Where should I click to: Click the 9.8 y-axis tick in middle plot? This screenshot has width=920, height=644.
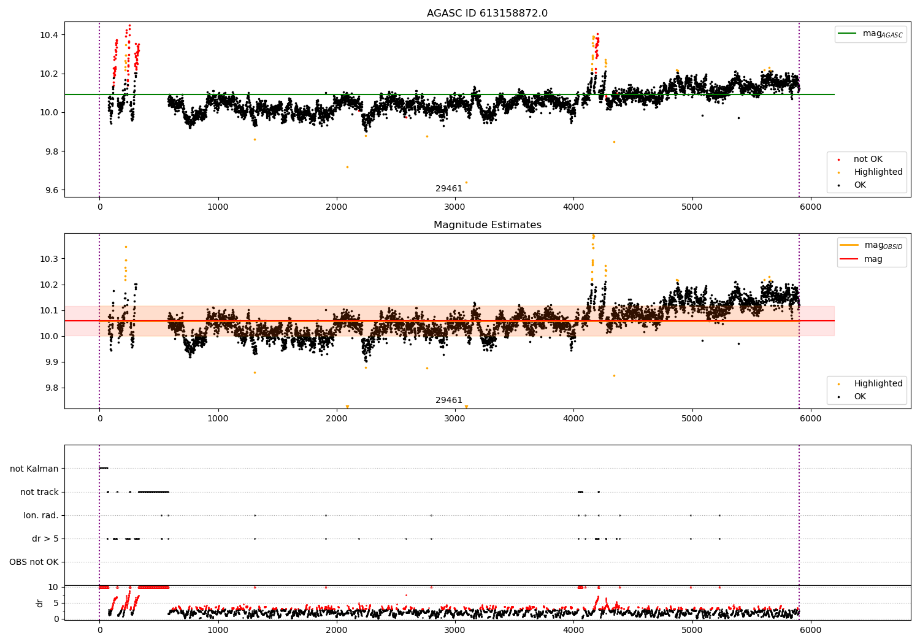point(52,388)
